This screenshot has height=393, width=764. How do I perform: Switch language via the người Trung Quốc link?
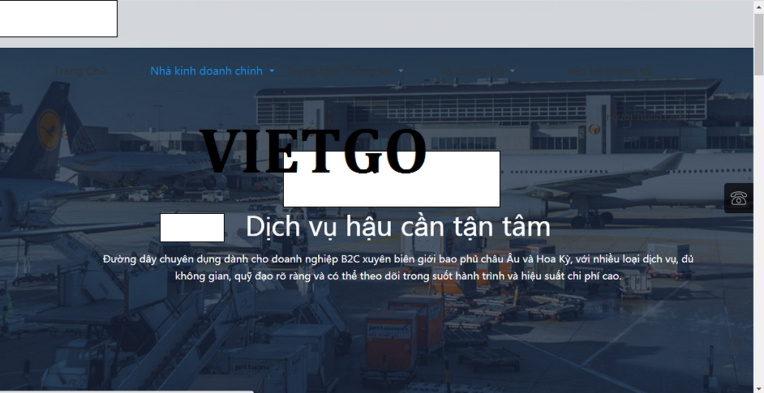click(x=646, y=117)
